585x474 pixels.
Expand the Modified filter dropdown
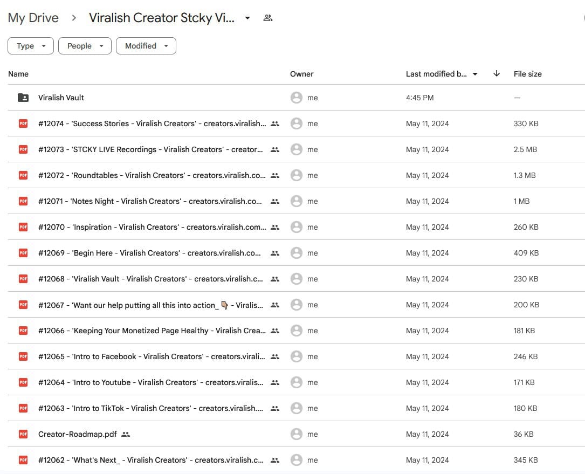click(146, 46)
